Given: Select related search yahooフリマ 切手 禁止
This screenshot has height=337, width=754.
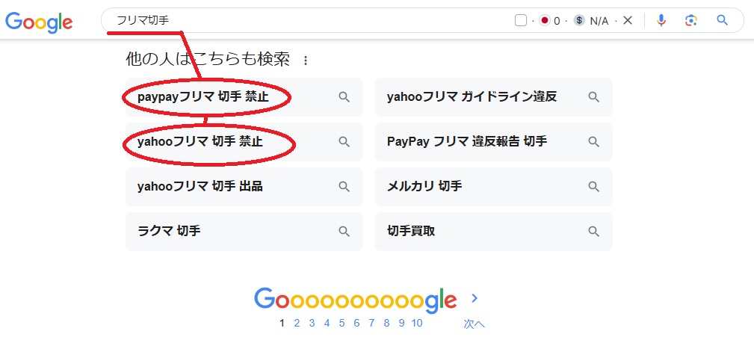Looking at the screenshot, I should (244, 142).
